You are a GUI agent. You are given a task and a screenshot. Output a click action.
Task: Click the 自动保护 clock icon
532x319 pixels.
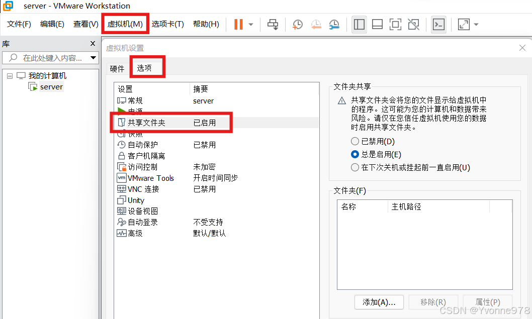coord(122,145)
